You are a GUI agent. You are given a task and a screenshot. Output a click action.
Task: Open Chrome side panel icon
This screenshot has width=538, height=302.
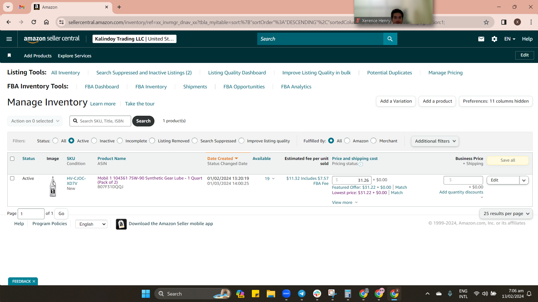point(504,22)
